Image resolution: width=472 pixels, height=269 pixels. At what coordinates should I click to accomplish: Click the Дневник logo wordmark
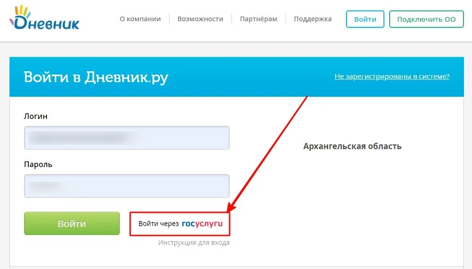(45, 22)
